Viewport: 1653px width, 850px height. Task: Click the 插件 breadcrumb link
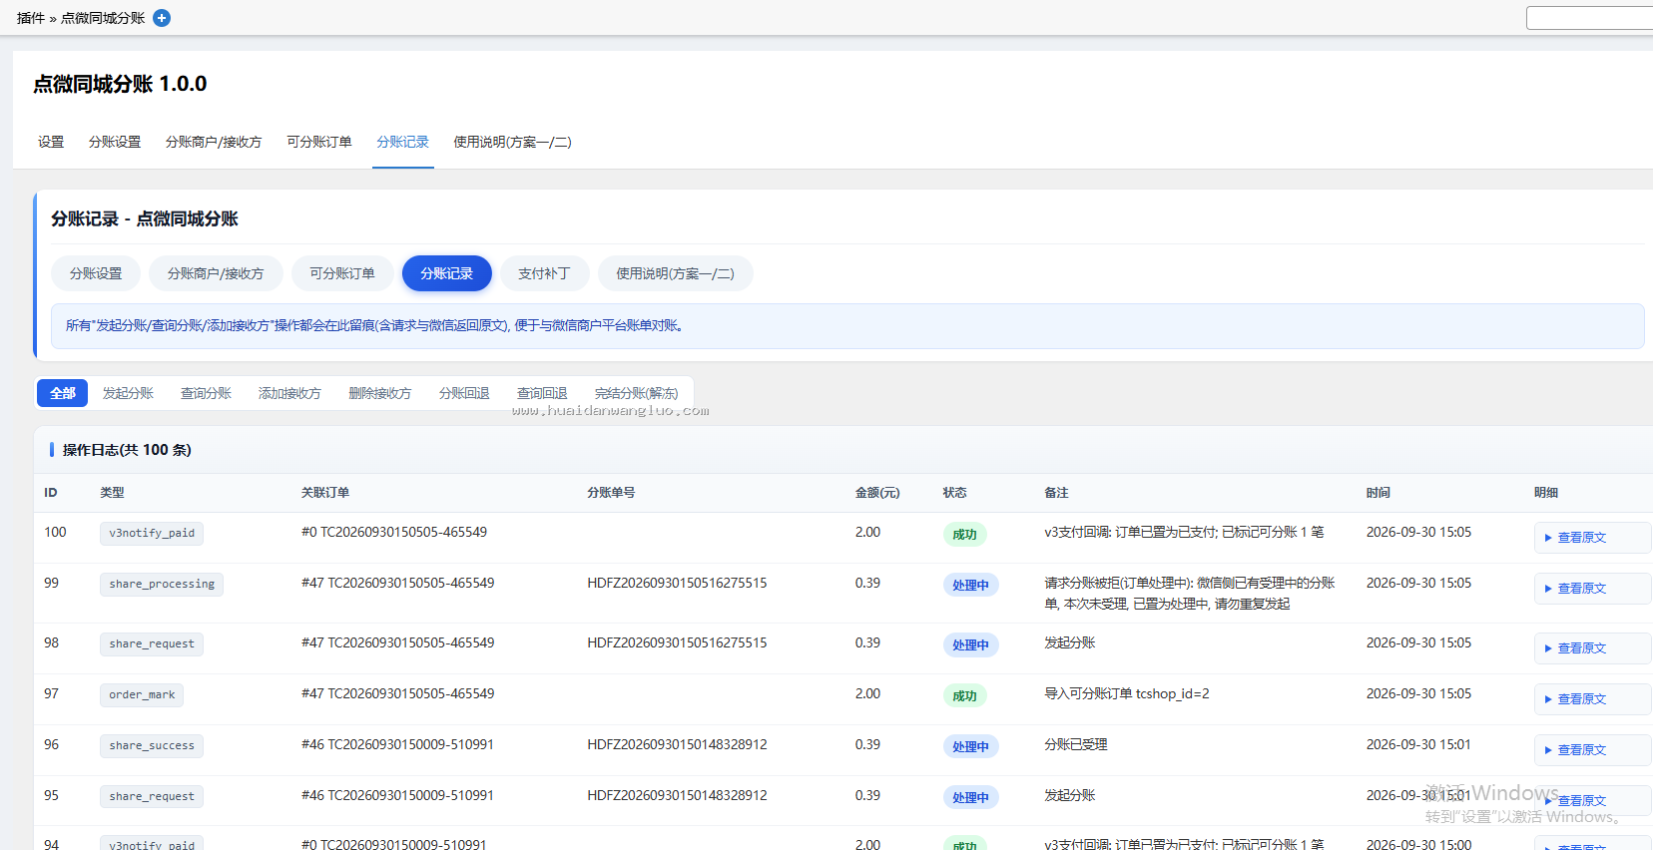(x=31, y=18)
